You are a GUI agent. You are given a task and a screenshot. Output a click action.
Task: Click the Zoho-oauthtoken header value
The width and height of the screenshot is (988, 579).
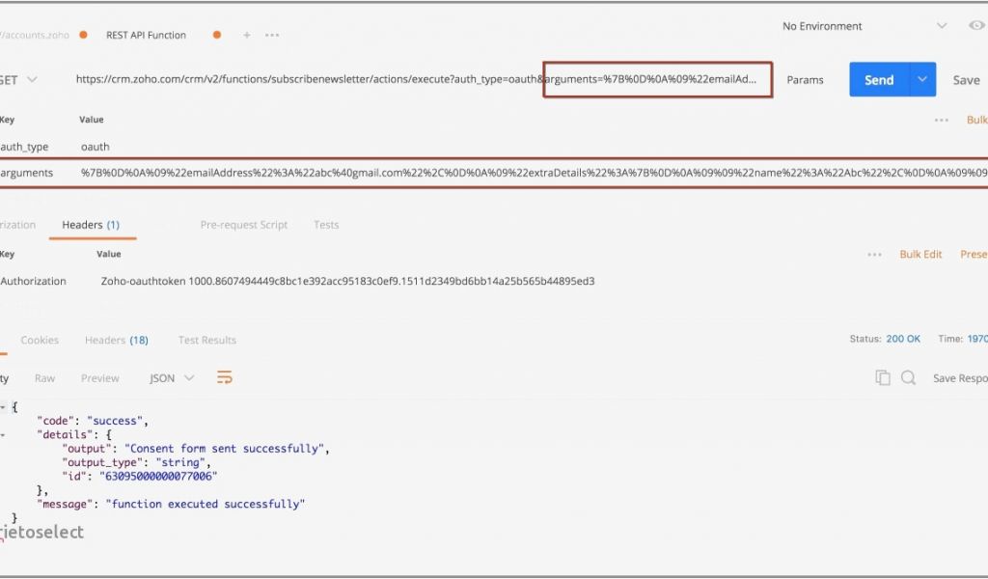coord(347,281)
